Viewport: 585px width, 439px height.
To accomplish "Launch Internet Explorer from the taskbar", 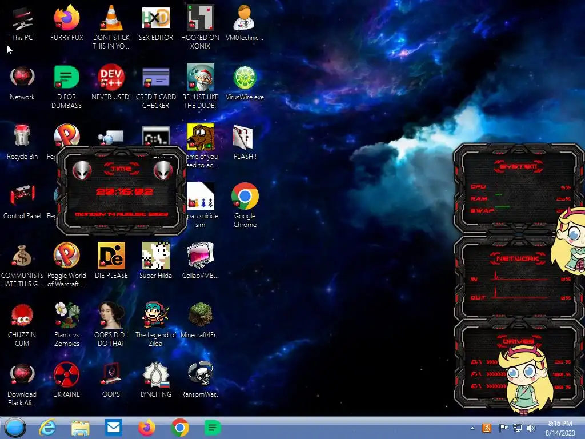I will pos(47,428).
